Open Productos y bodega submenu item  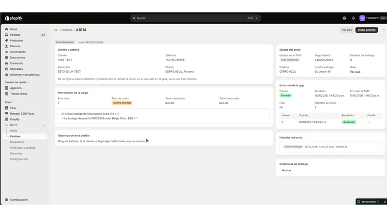pos(23,148)
